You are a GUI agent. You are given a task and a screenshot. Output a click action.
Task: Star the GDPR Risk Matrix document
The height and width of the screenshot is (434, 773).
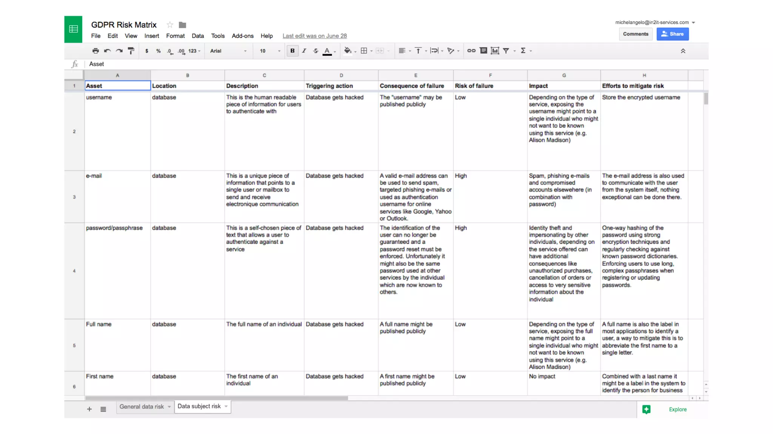pyautogui.click(x=170, y=25)
